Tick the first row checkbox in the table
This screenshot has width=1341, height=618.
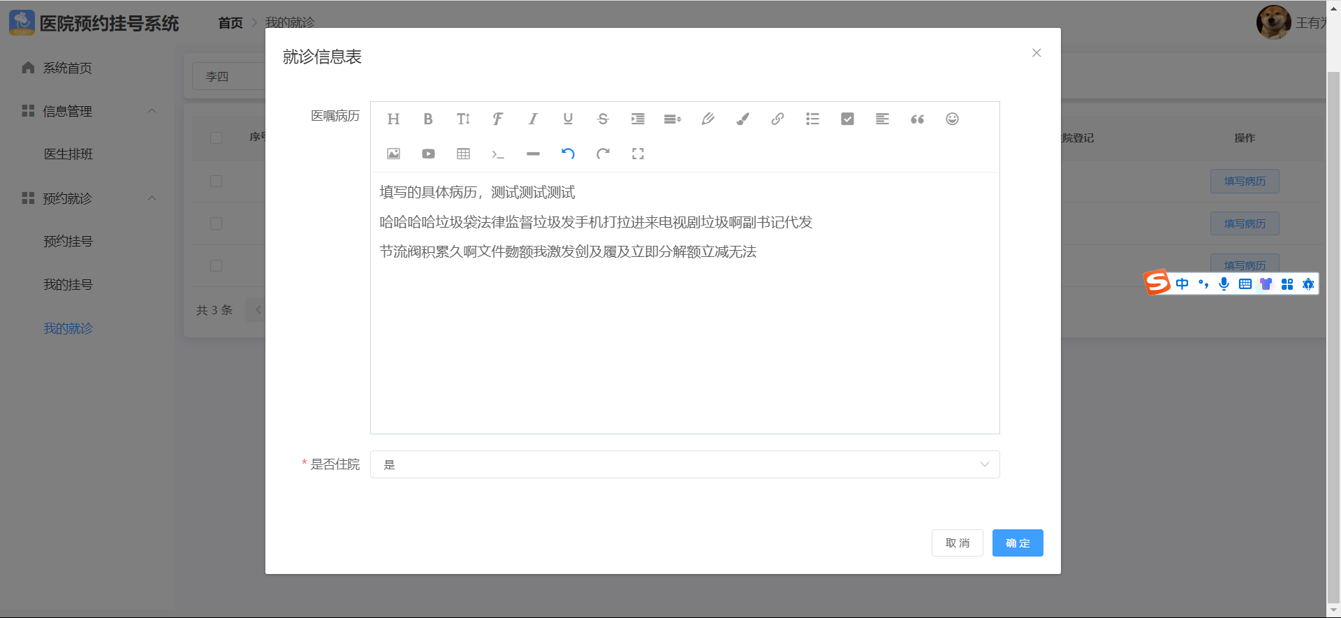(x=216, y=181)
